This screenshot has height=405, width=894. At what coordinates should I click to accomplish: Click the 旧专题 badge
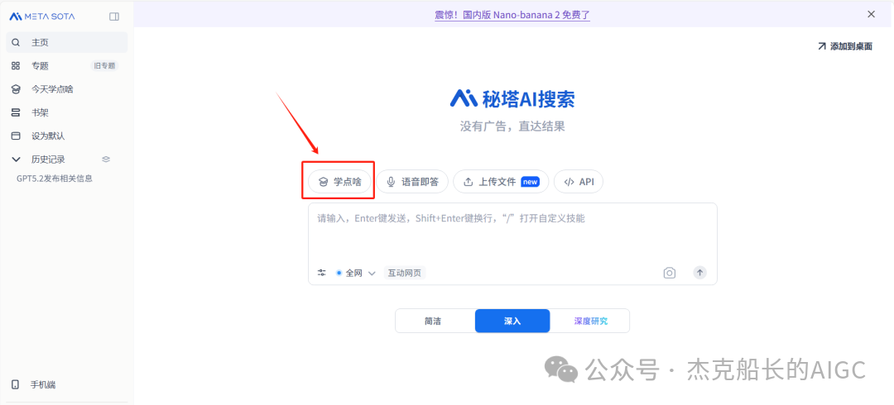click(104, 65)
